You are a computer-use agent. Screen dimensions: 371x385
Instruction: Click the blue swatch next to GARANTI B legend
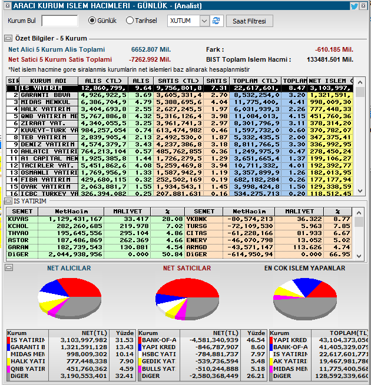(x=8, y=347)
